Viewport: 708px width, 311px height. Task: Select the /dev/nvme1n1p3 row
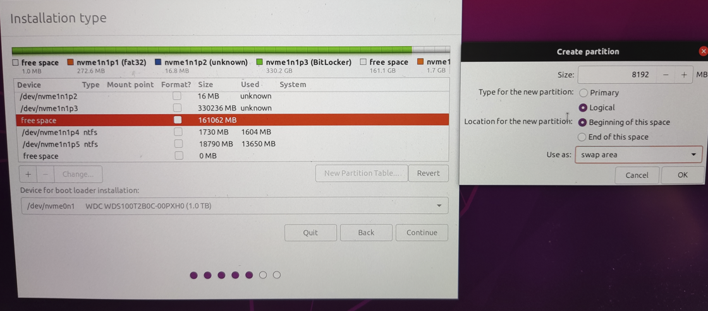pyautogui.click(x=233, y=108)
